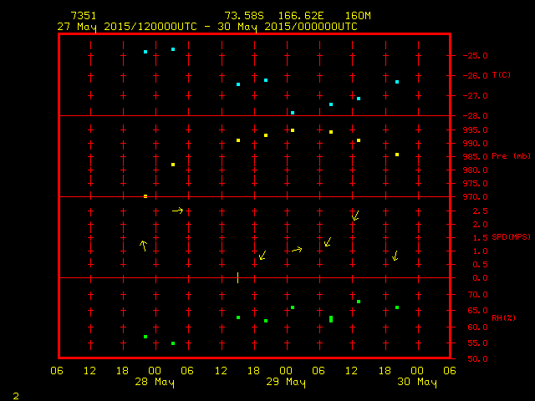Select the tall green double humidity marker
535x401 pixels.
[x=331, y=318]
